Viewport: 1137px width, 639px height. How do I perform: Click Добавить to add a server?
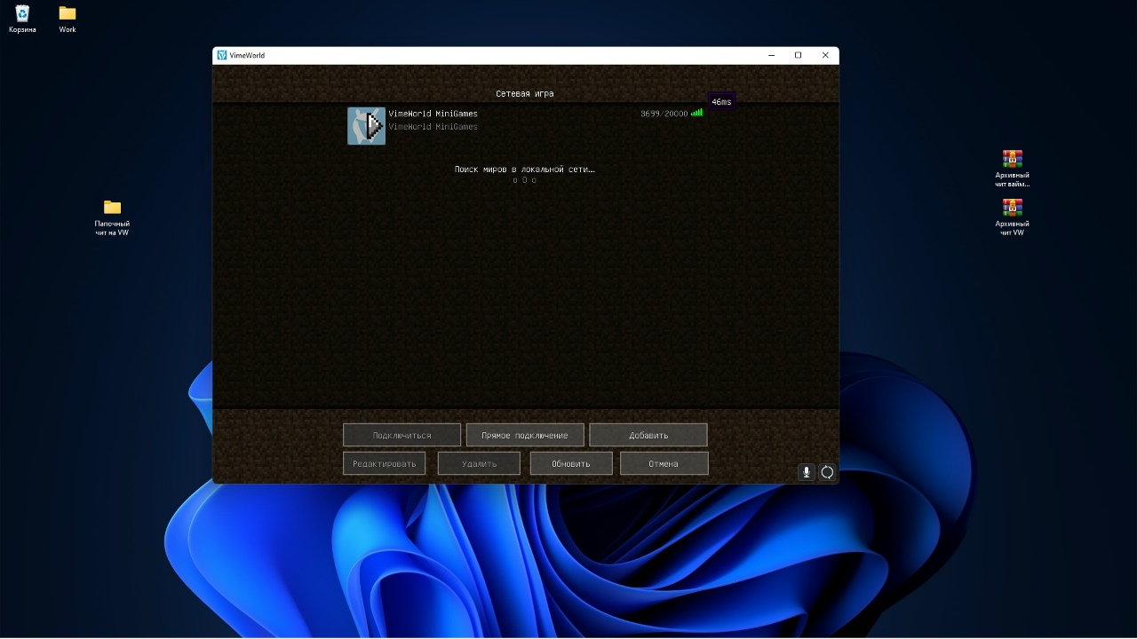coord(648,435)
